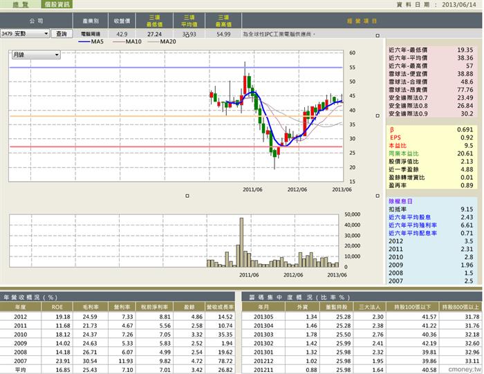Click the 近六年-最低價 row
The width and height of the screenshot is (484, 374).
click(431, 50)
